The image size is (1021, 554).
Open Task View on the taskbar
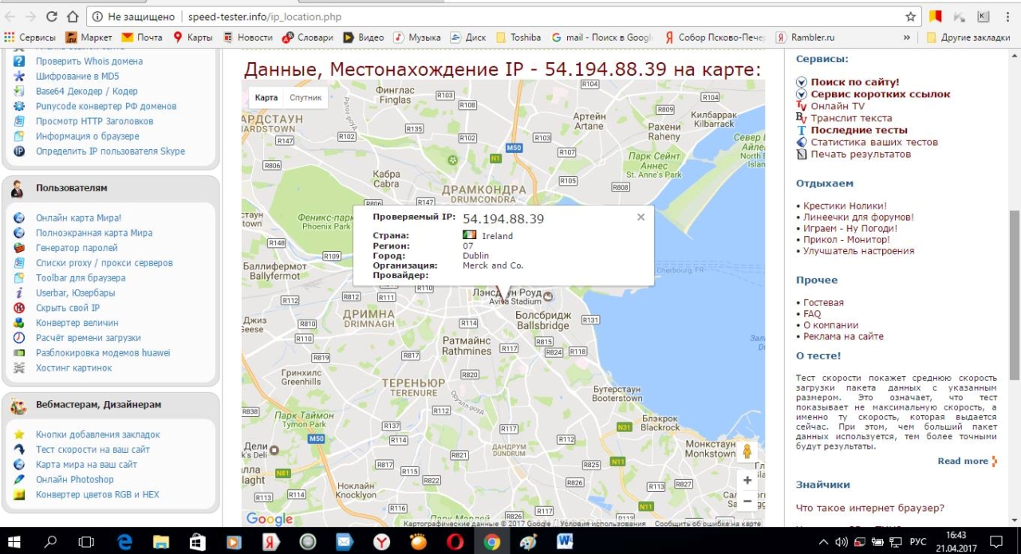(x=86, y=542)
